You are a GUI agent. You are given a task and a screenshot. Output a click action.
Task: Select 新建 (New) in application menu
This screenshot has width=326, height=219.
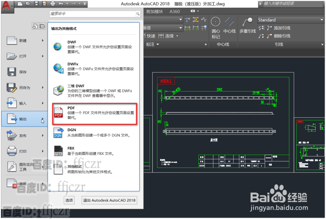tap(25, 40)
